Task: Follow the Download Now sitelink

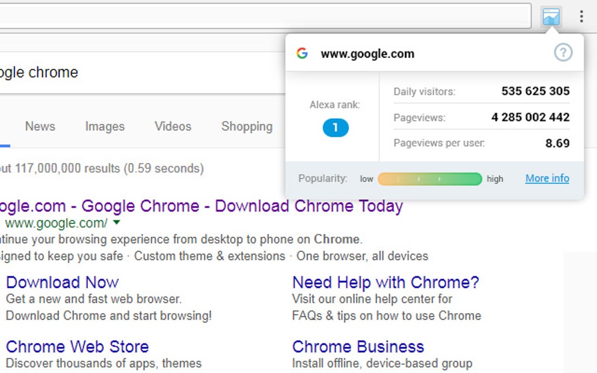Action: [x=62, y=282]
